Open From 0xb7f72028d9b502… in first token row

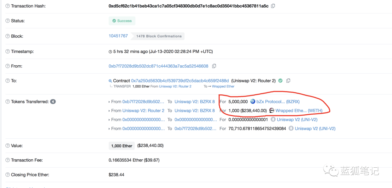pos(143,102)
